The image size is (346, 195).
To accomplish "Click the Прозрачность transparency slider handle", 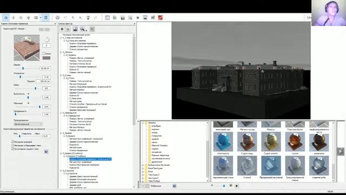I will (16, 114).
